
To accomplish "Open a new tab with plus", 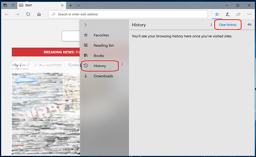I will point(70,5).
